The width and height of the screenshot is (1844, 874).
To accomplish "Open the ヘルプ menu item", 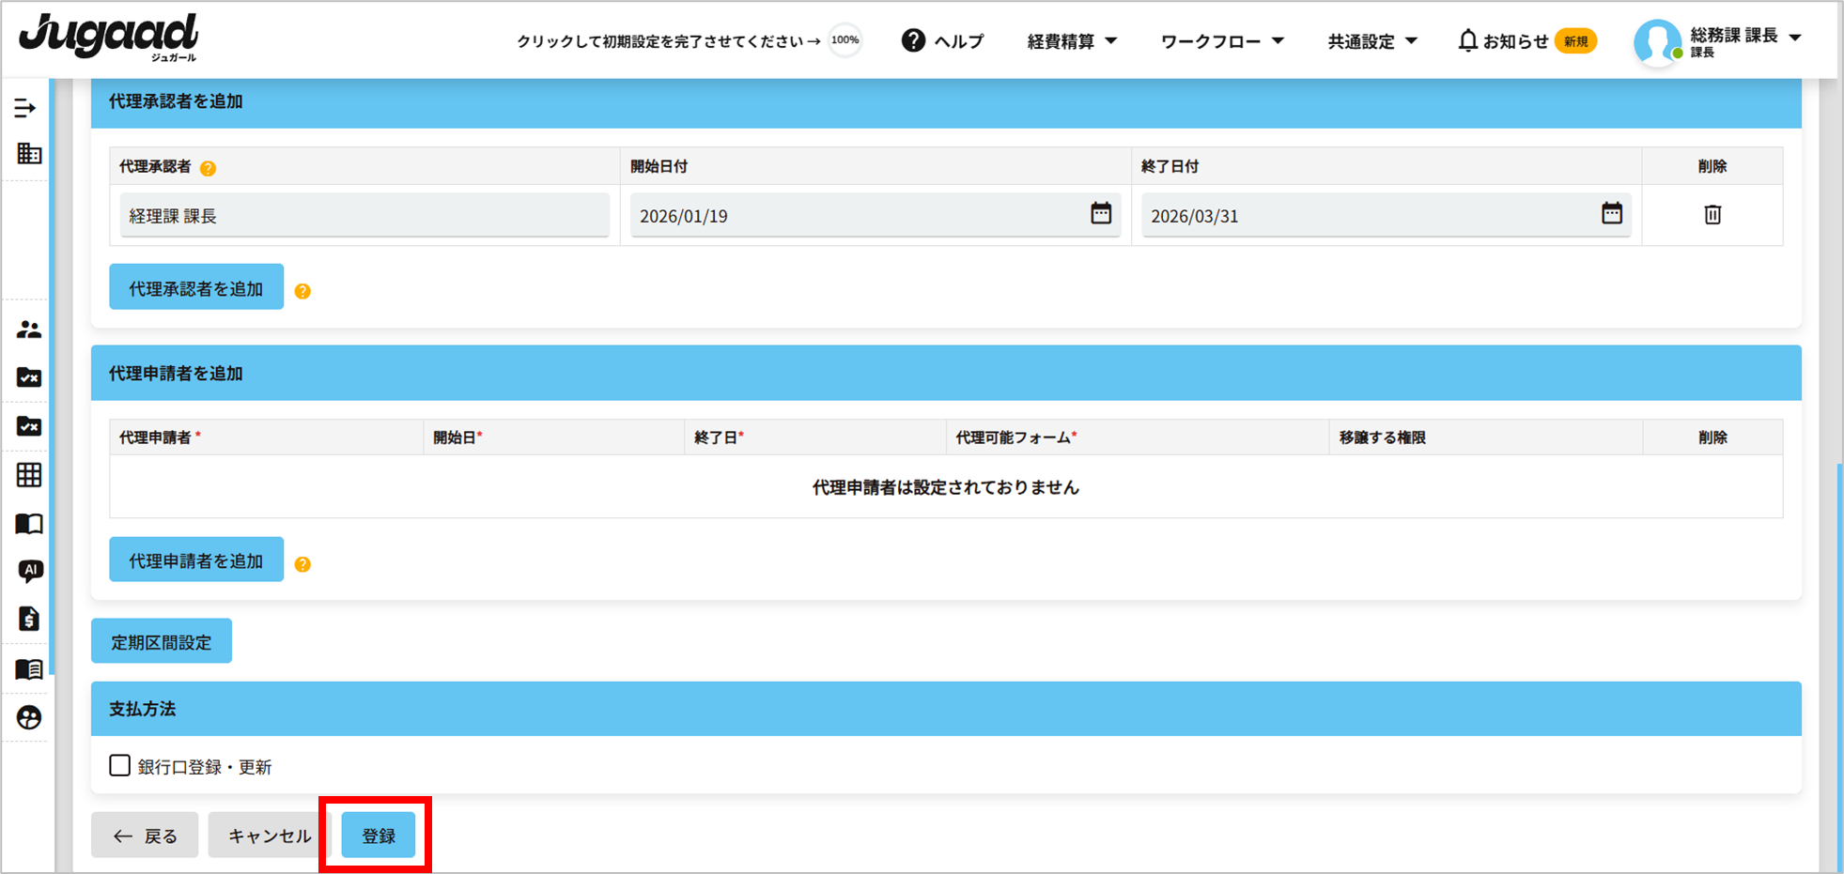I will 943,41.
